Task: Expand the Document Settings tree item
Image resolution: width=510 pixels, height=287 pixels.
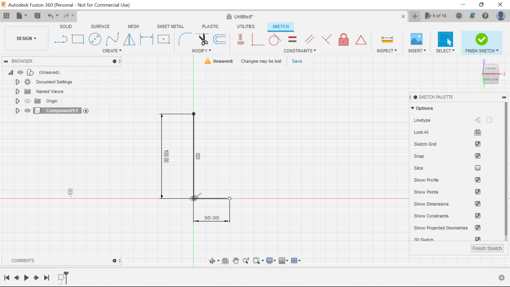Action: [x=18, y=82]
